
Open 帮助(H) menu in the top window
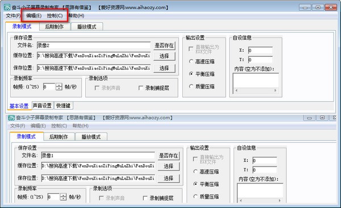[x=76, y=16]
